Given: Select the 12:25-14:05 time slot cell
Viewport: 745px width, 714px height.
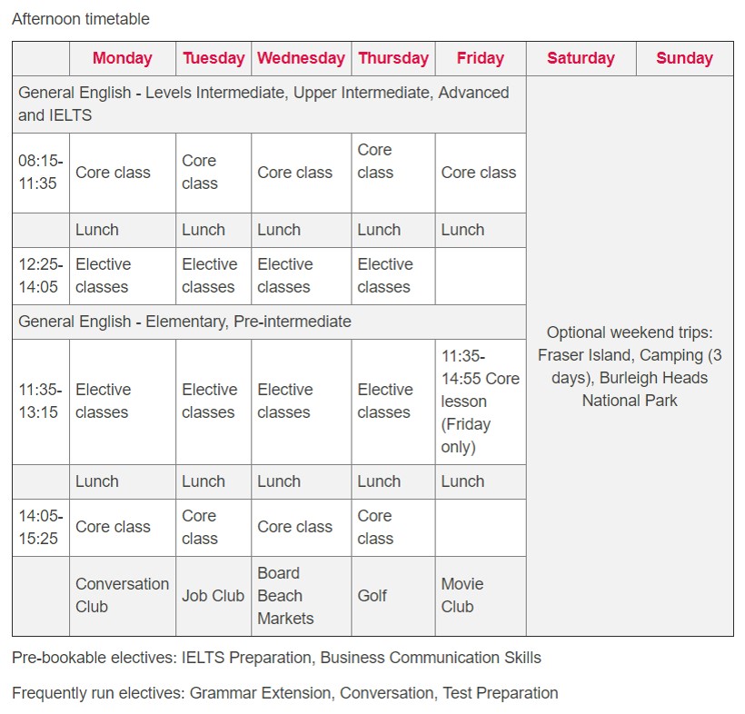Looking at the screenshot, I should (41, 276).
